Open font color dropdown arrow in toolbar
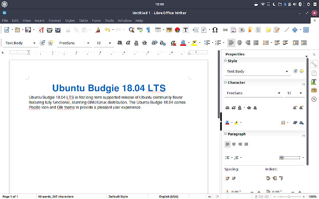Image resolution: width=319 pixels, height=199 pixels. tap(188, 43)
